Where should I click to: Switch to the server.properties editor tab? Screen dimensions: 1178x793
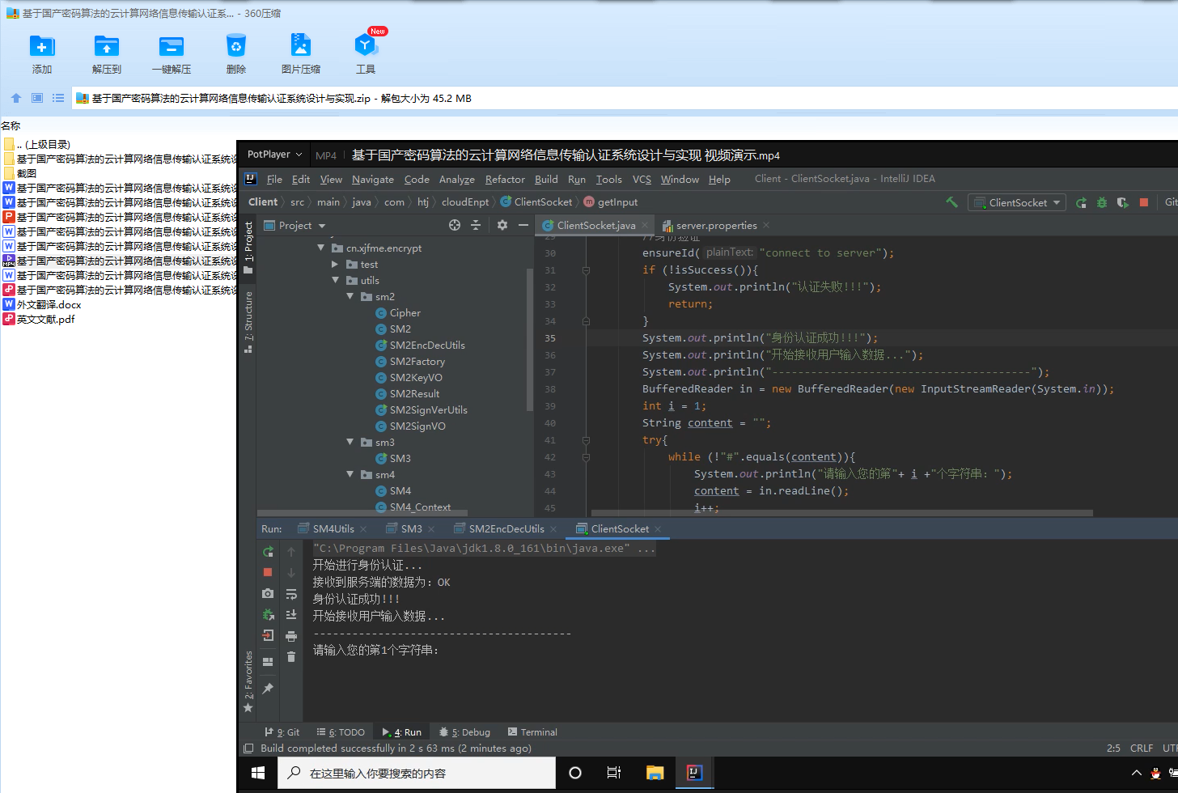point(715,226)
